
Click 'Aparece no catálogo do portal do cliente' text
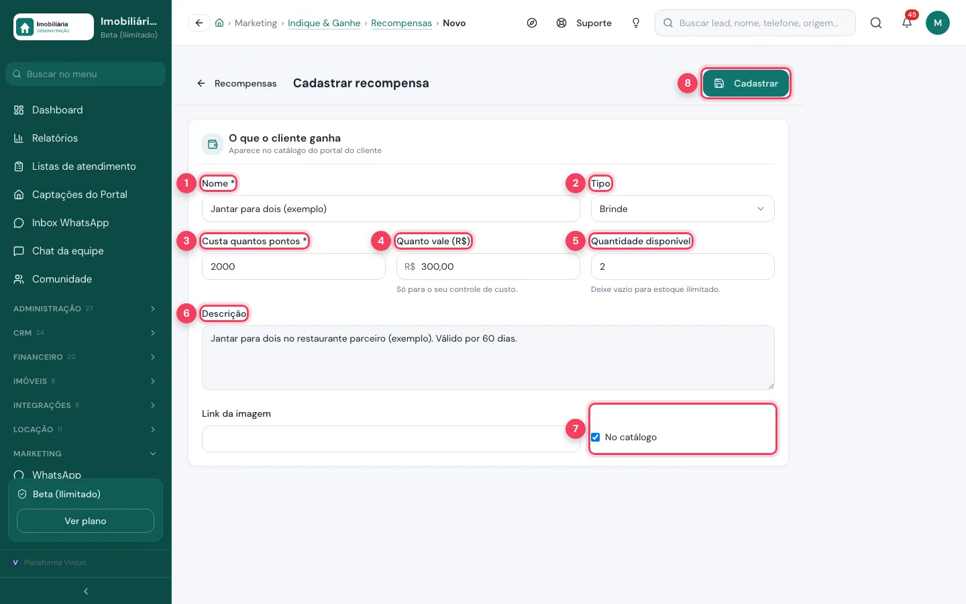tap(305, 150)
